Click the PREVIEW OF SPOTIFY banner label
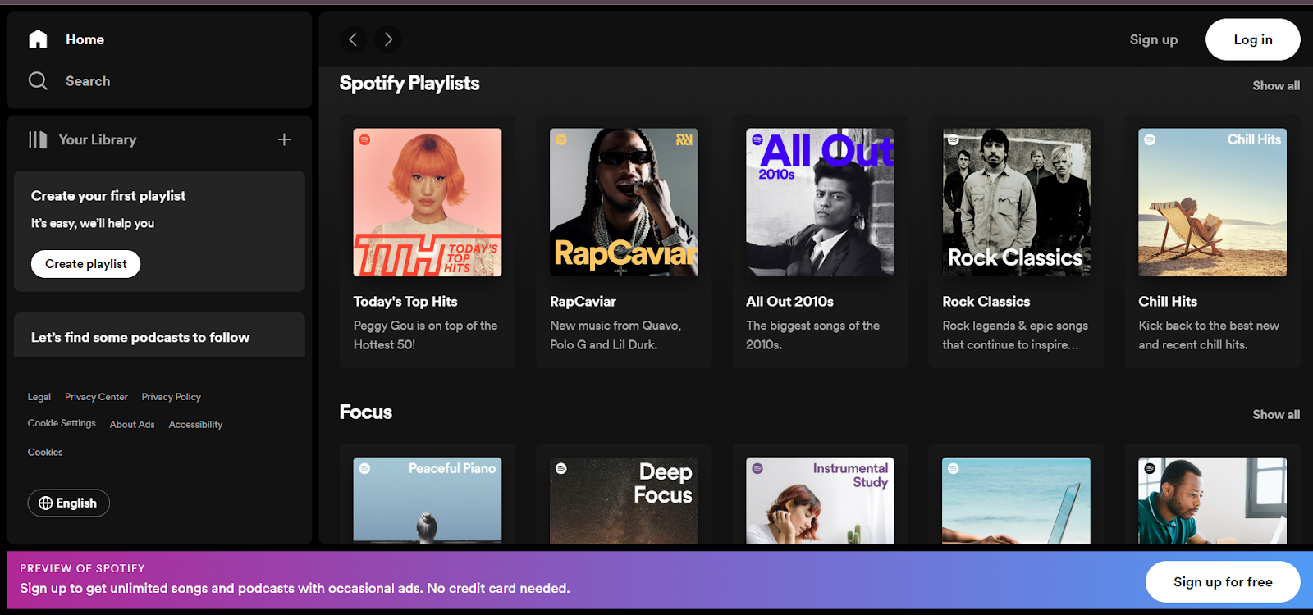The width and height of the screenshot is (1313, 615). (x=83, y=568)
